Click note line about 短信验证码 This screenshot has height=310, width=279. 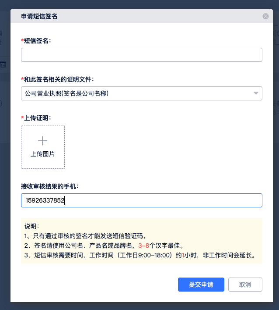(85, 236)
